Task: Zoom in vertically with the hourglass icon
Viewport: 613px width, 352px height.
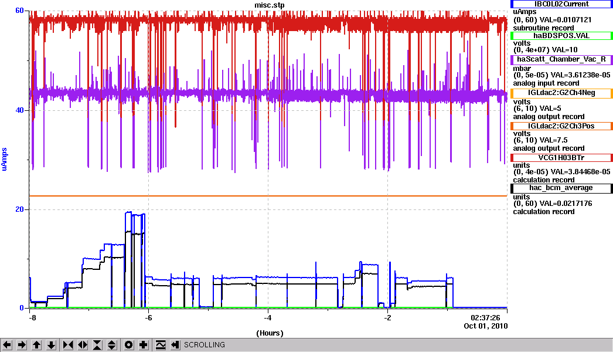Action: pos(97,345)
